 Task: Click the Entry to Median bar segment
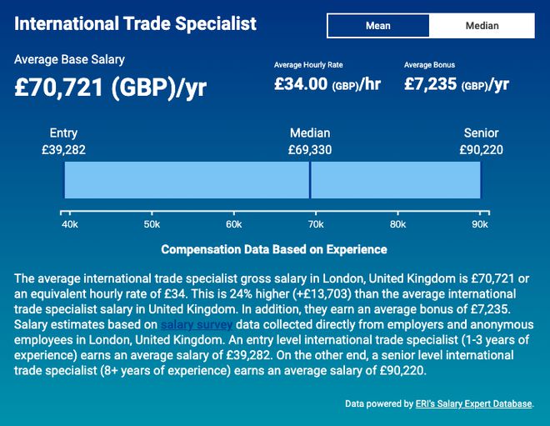pyautogui.click(x=187, y=180)
